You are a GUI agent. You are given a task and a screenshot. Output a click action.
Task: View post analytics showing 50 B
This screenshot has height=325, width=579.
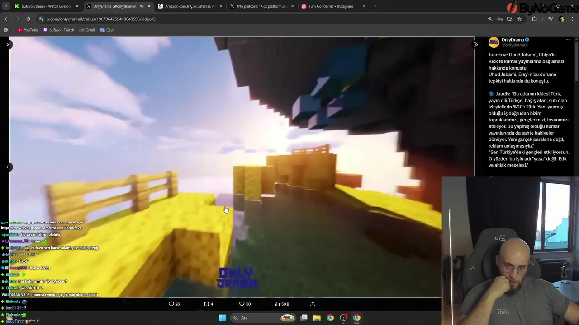pos(282,304)
